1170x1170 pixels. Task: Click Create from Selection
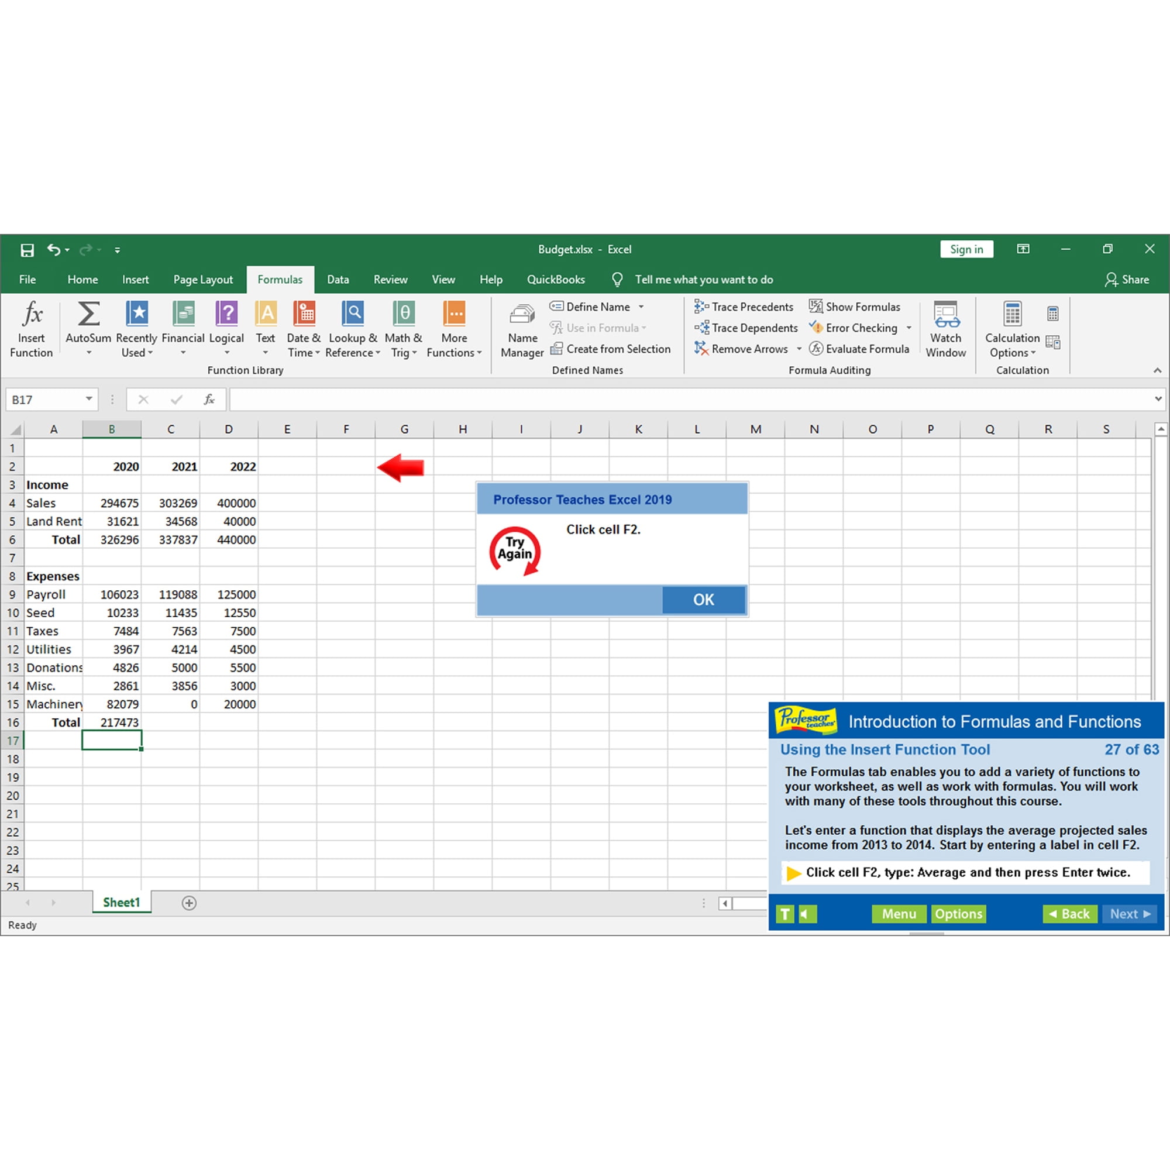610,349
